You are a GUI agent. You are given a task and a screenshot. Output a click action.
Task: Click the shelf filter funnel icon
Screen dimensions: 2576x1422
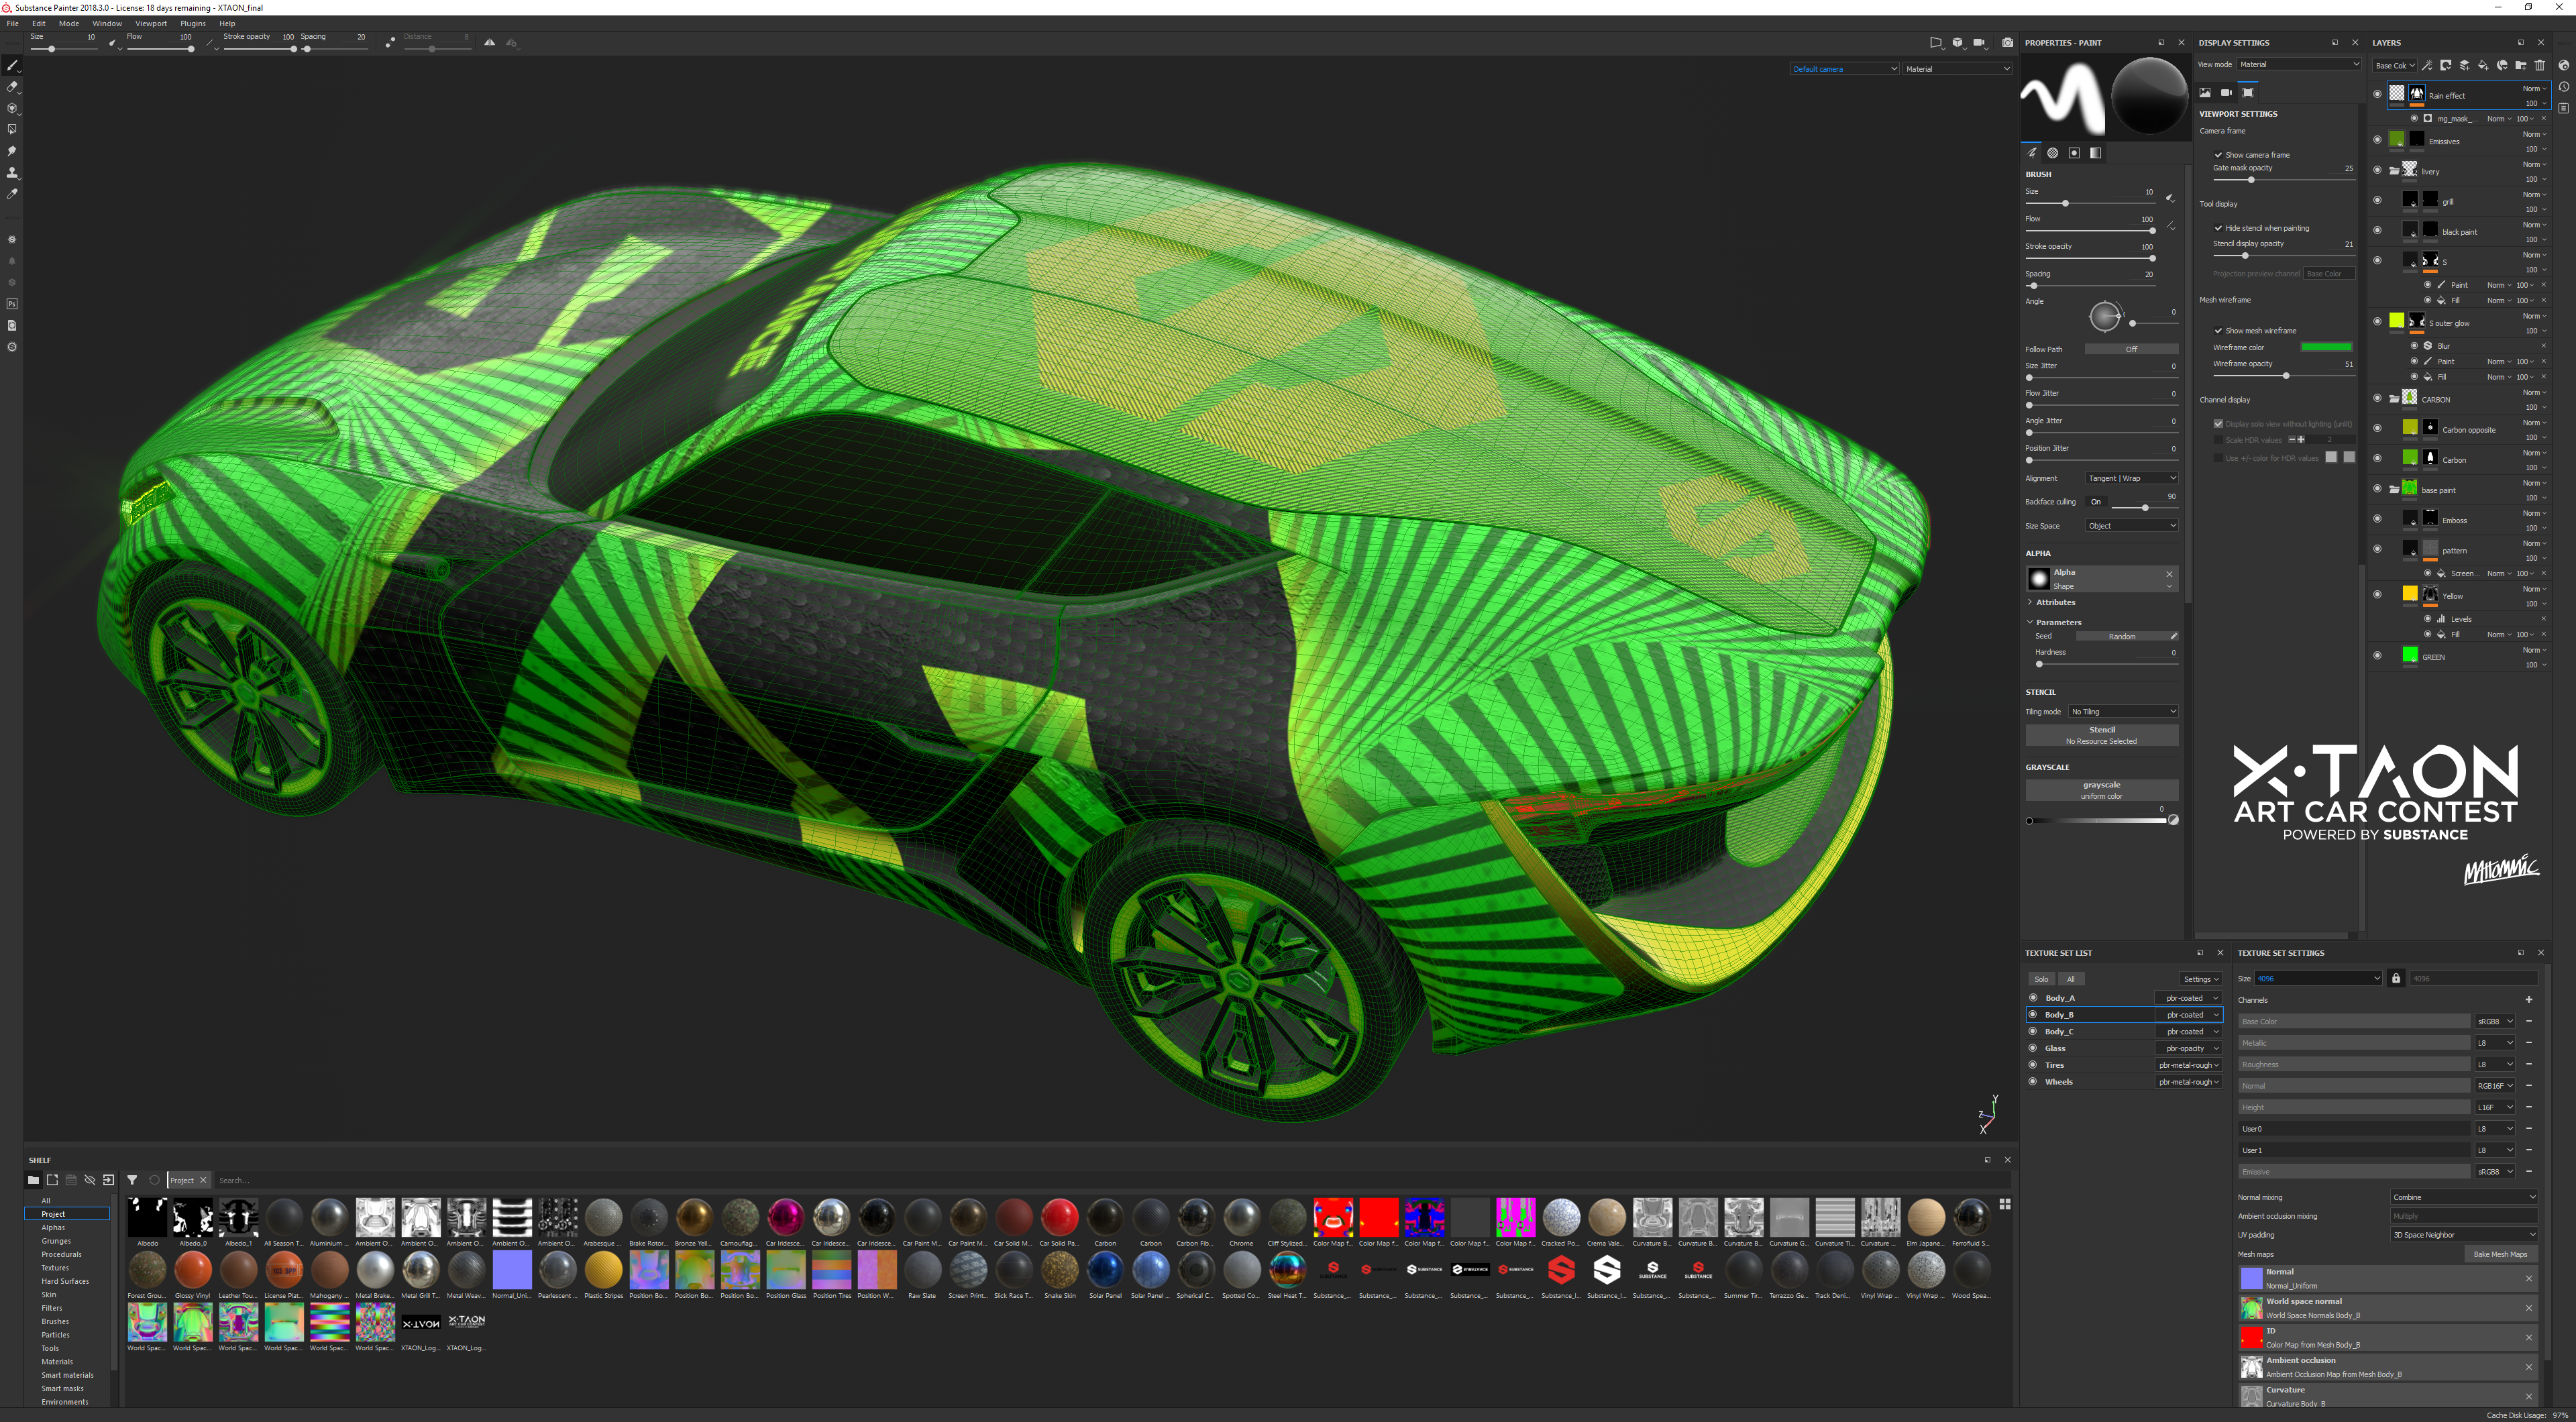(x=132, y=1180)
